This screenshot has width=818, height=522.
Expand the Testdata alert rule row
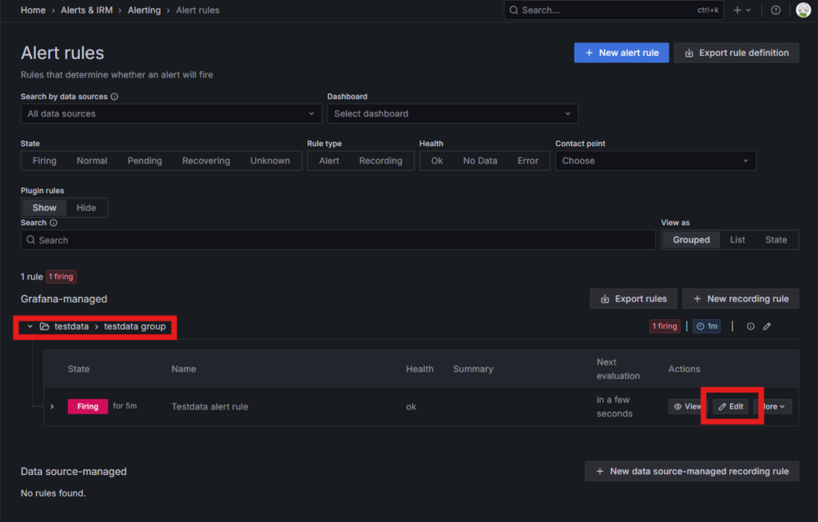pos(52,406)
